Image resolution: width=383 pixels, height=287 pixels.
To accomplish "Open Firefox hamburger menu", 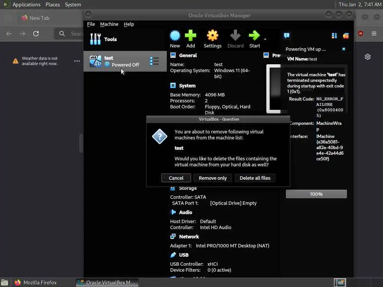I will tap(374, 33).
